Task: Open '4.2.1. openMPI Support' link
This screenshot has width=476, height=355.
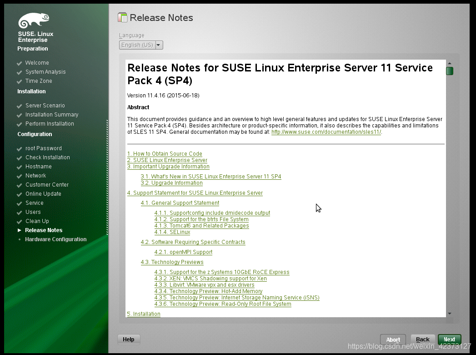Action: [x=183, y=252]
